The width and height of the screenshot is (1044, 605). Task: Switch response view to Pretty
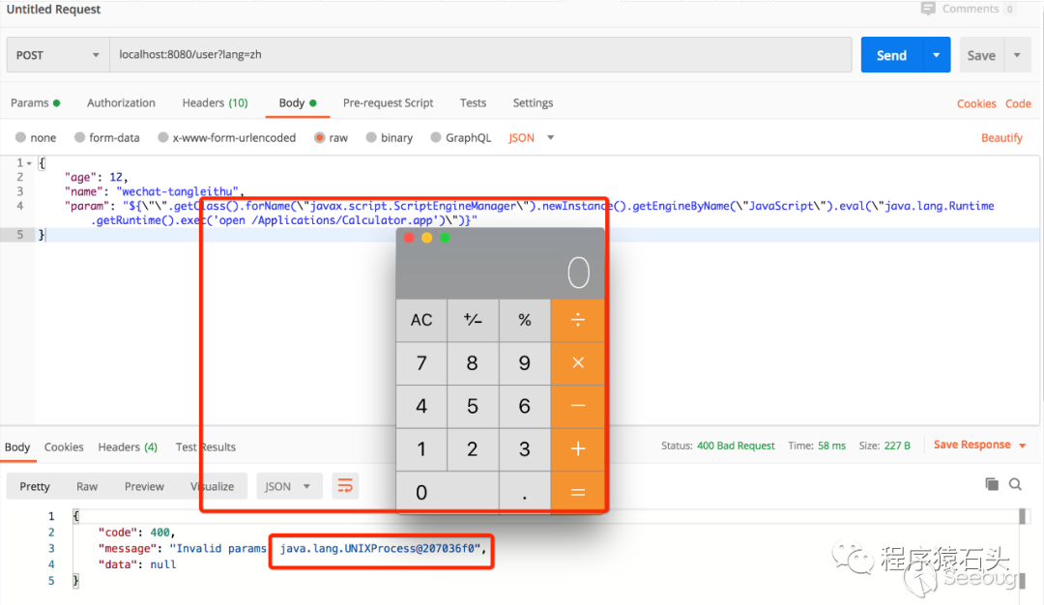coord(35,486)
